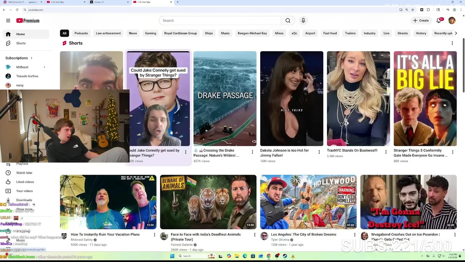Select the xQc filter chip
Viewport: 465px width, 262px height.
tap(294, 33)
